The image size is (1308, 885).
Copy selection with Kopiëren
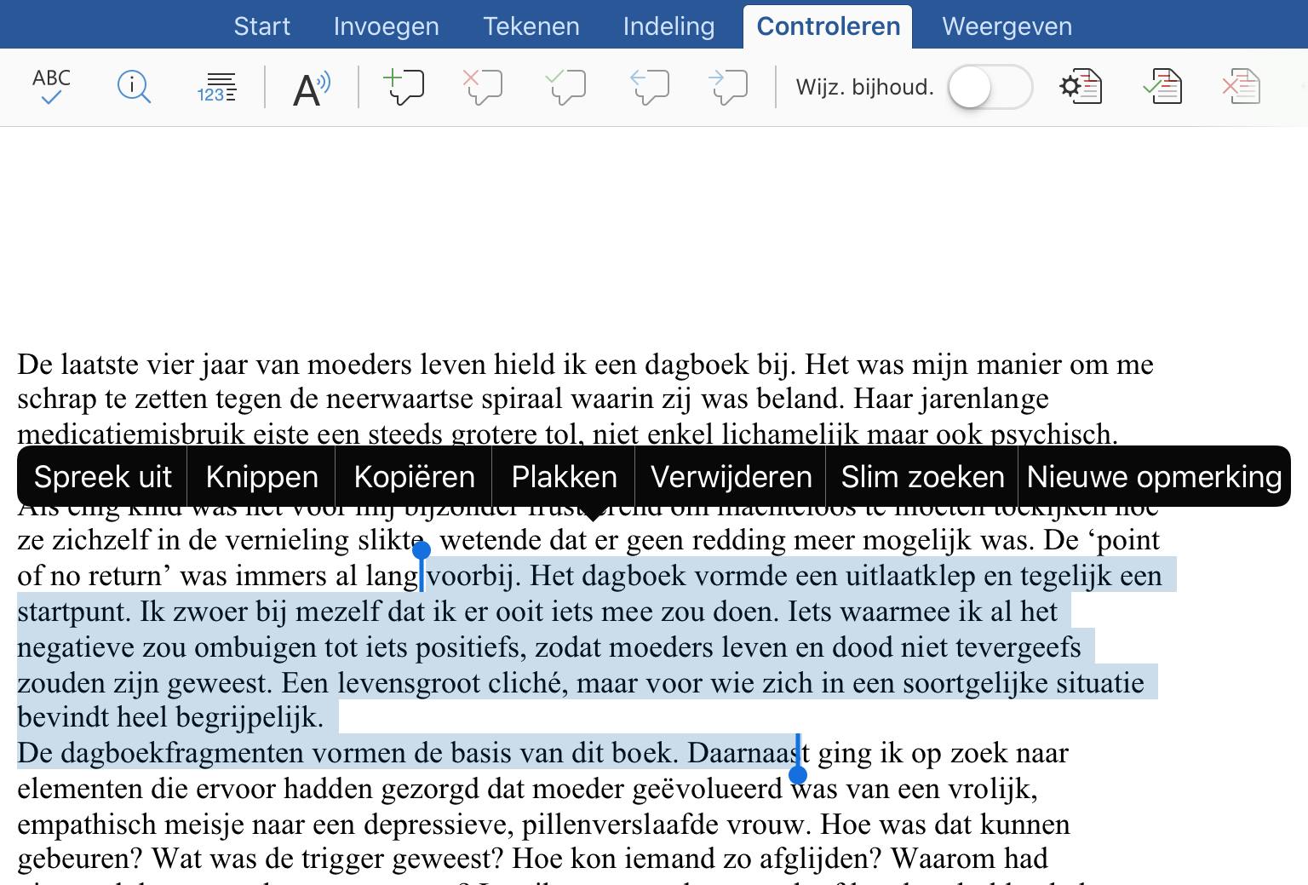tap(414, 476)
